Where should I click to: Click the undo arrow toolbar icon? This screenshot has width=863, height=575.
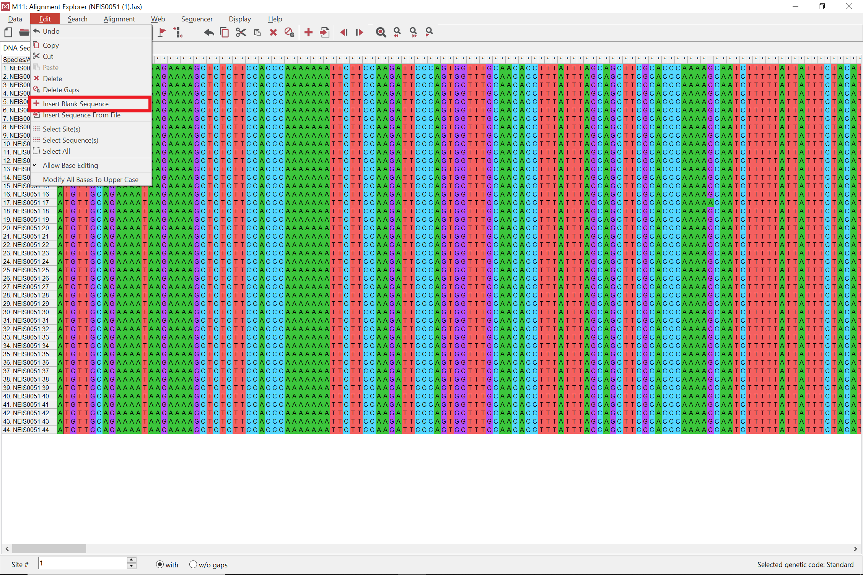[x=209, y=32]
